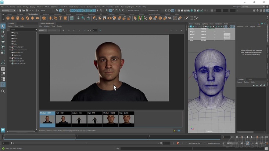Open the Mesh Tools menu
The width and height of the screenshot is (269, 151).
pyautogui.click(x=63, y=7)
